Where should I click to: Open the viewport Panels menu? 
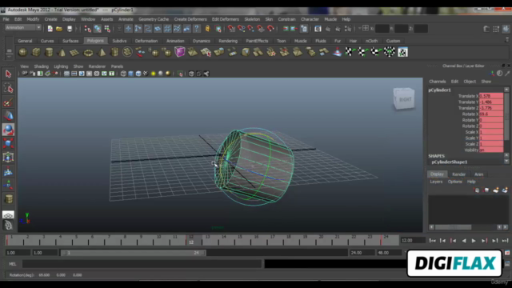click(x=117, y=66)
